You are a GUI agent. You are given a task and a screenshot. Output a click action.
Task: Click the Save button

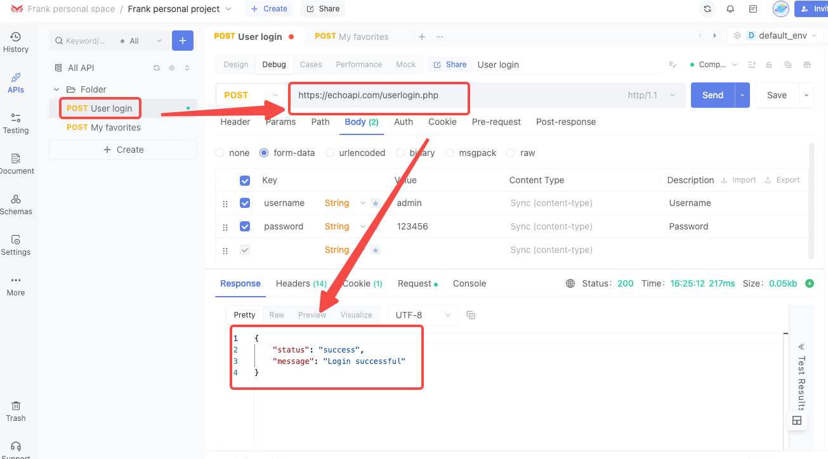click(x=777, y=95)
